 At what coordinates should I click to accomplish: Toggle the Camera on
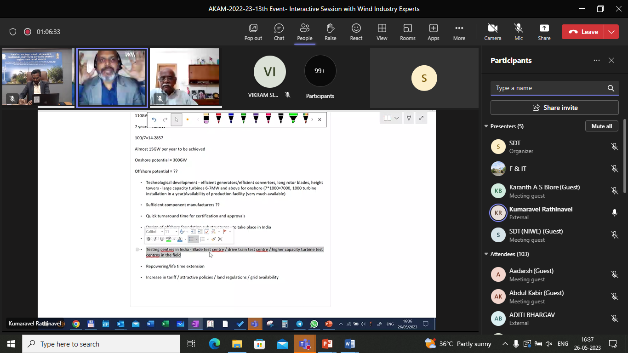click(x=492, y=32)
